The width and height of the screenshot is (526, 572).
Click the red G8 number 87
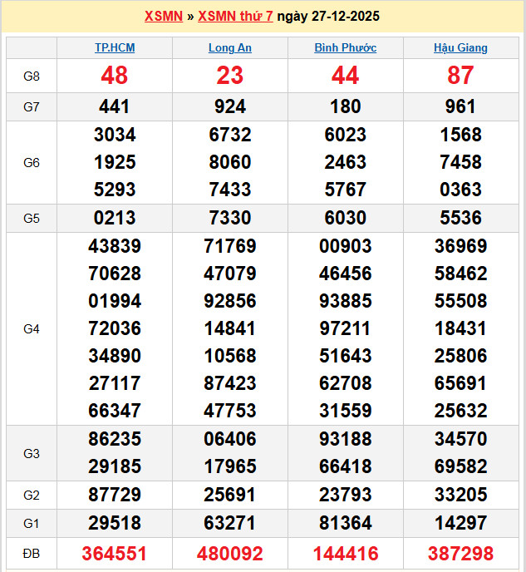point(460,76)
